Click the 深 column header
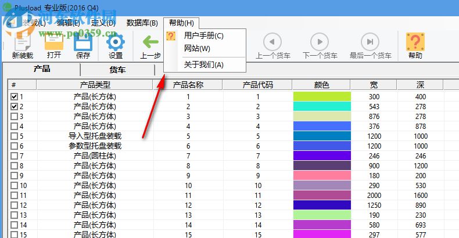 [x=420, y=85]
